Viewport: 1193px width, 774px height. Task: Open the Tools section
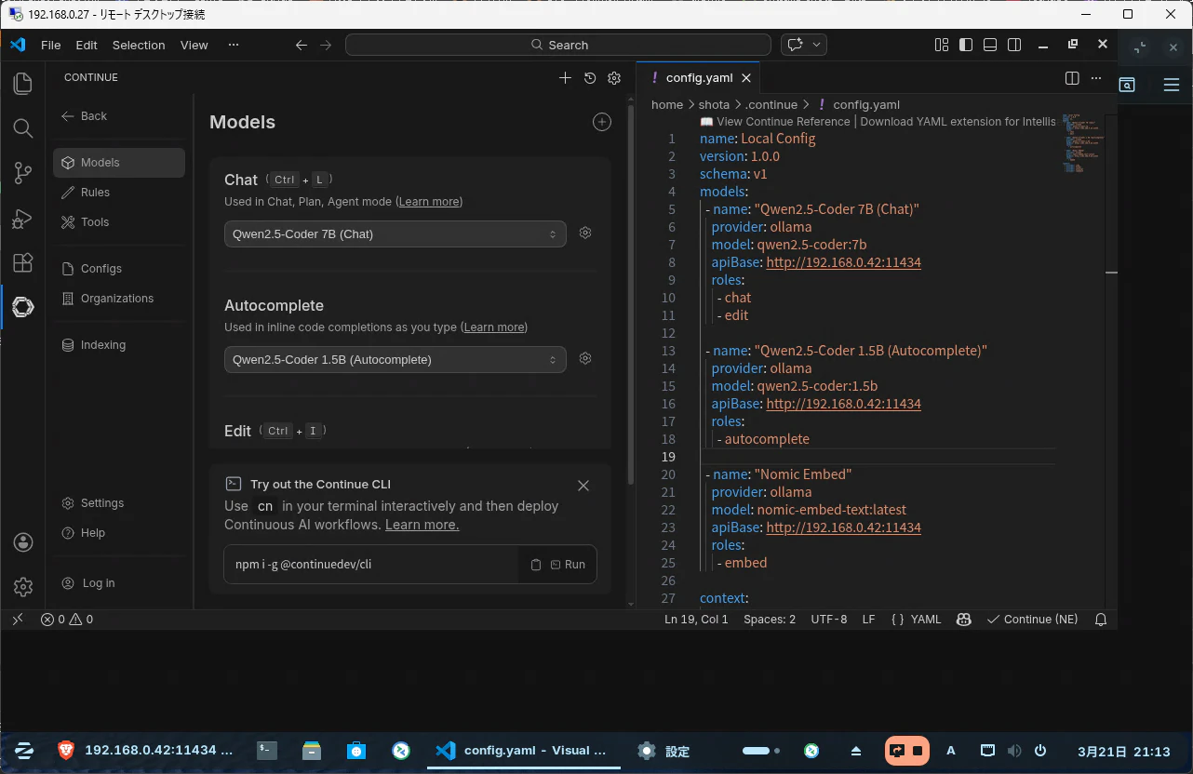tap(119, 221)
